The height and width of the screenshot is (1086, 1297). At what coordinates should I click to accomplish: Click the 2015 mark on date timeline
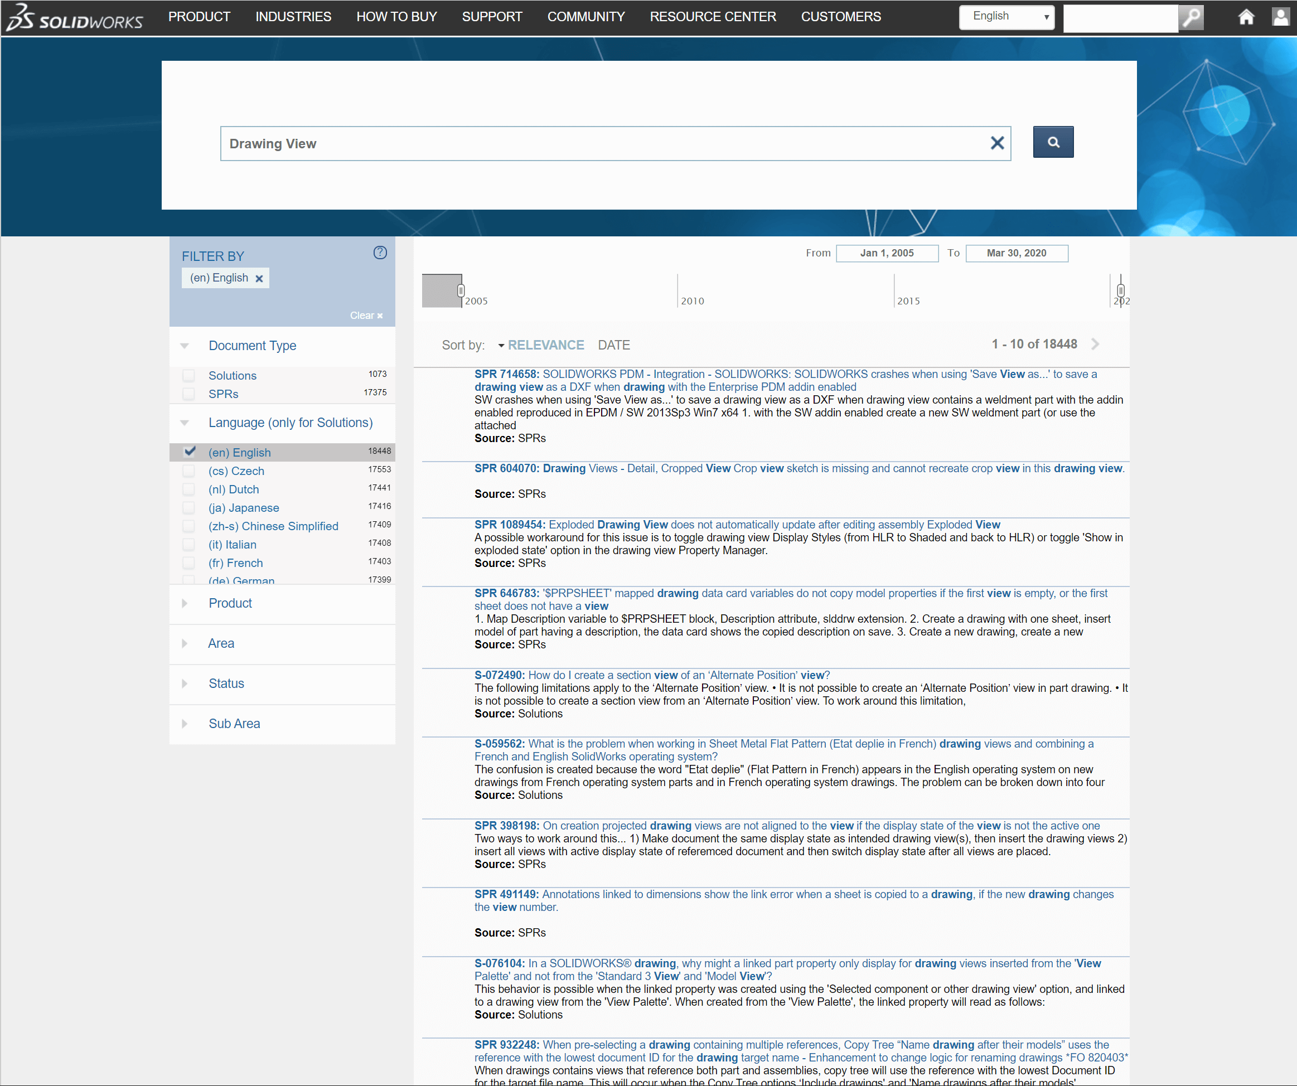click(x=908, y=301)
